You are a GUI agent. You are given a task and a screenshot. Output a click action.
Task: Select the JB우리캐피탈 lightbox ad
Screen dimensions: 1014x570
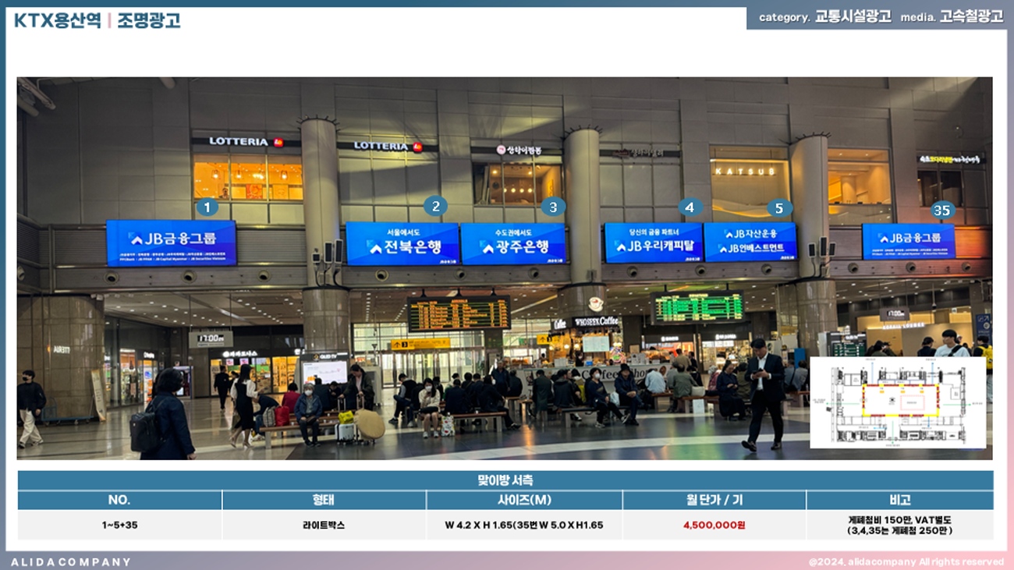tap(653, 243)
